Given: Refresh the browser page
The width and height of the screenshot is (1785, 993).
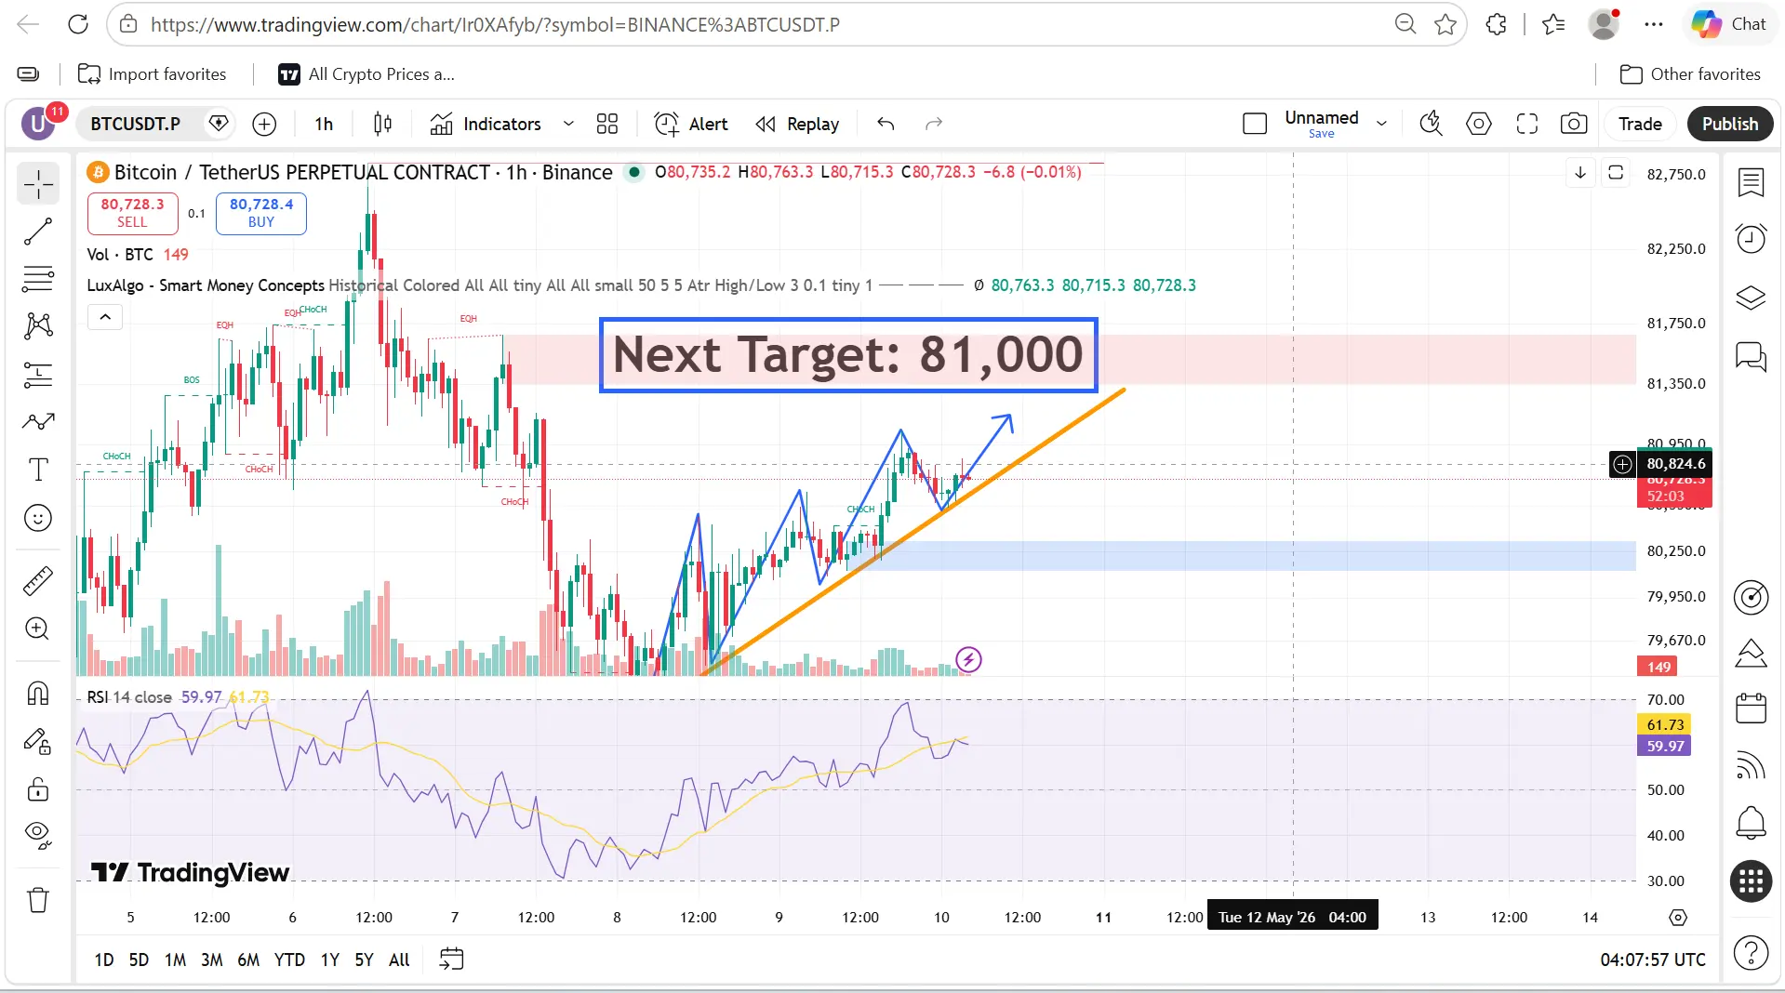Looking at the screenshot, I should pos(78,24).
